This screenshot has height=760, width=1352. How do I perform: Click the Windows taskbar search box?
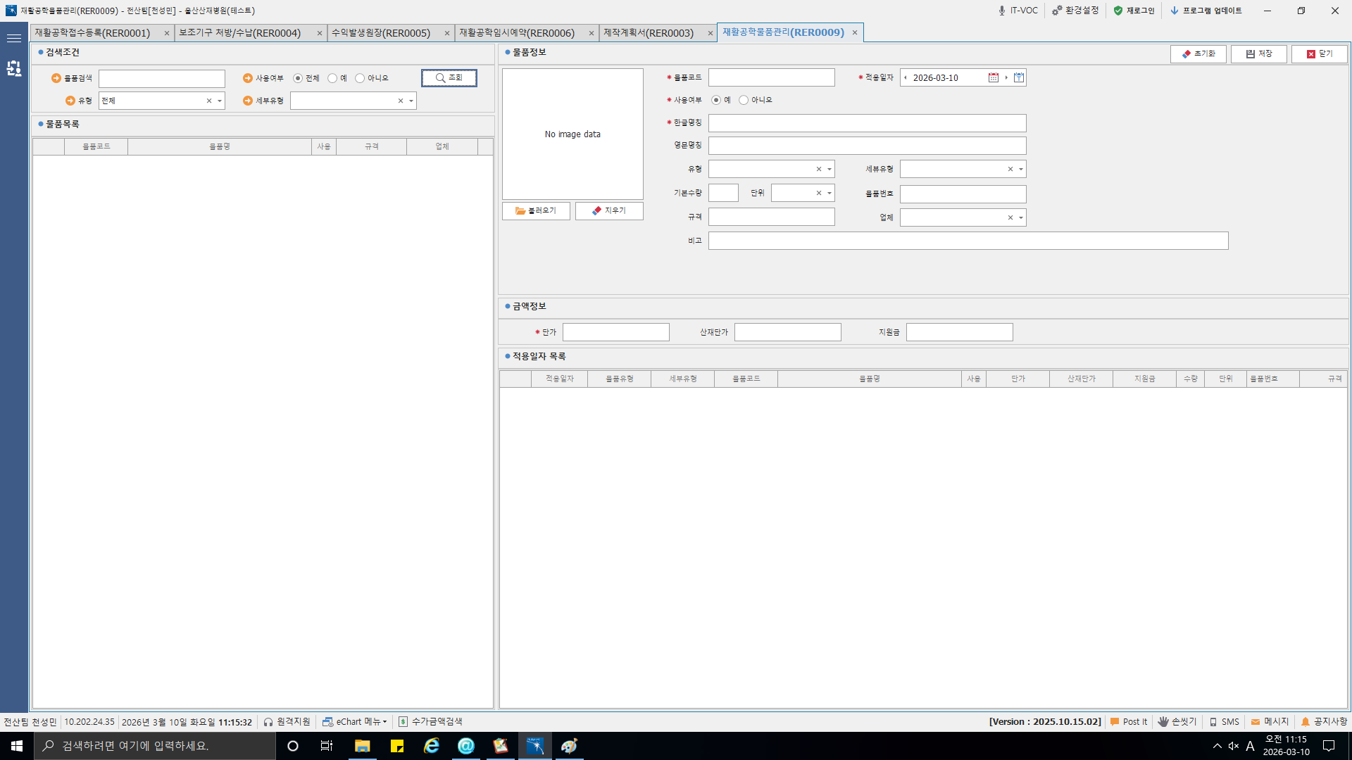coord(155,746)
